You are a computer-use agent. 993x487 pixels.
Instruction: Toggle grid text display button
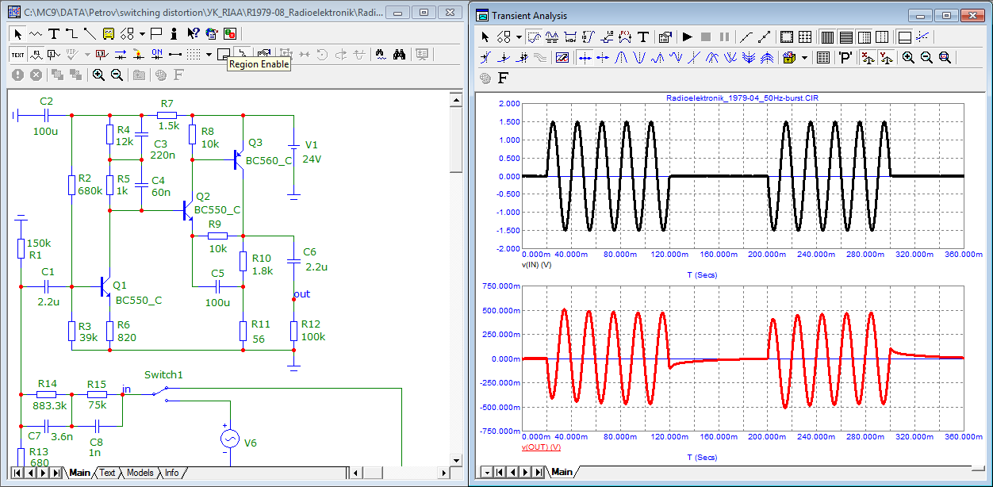pos(17,55)
